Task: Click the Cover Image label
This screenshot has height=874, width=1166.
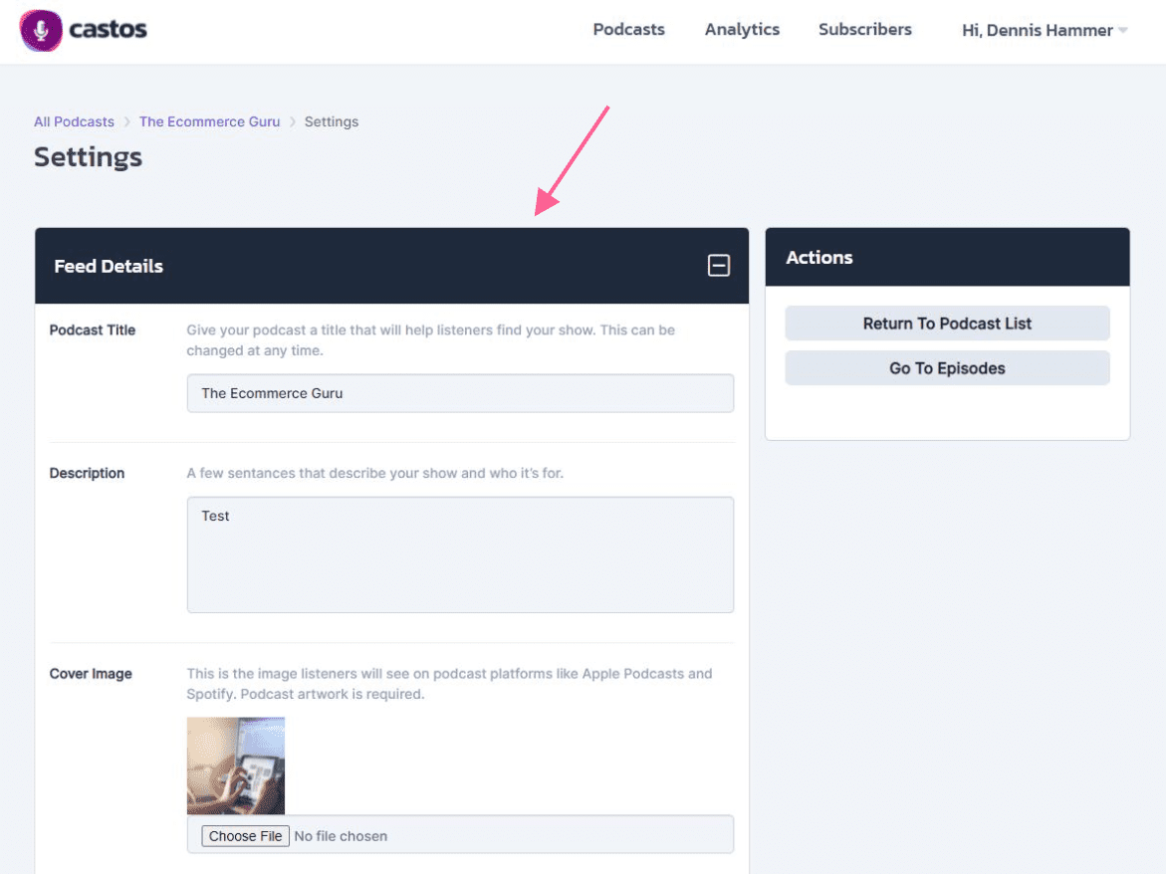Action: tap(91, 674)
